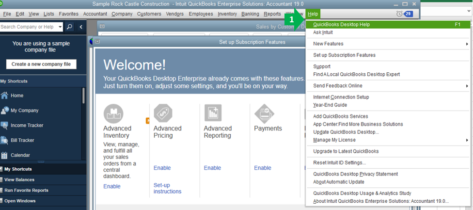Screen dimensions: 473x210
Task: Open the search box dropdown arrow
Action: point(60,27)
